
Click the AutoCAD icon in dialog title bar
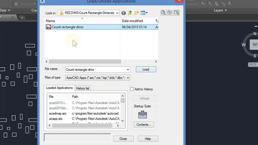42,1
